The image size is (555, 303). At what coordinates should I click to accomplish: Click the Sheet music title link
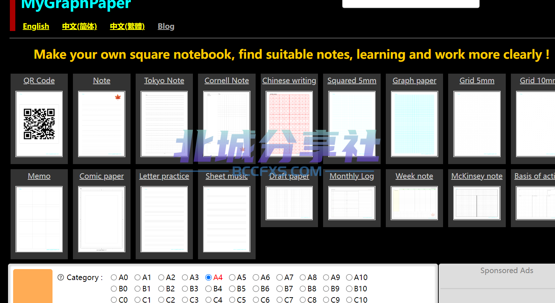(227, 176)
